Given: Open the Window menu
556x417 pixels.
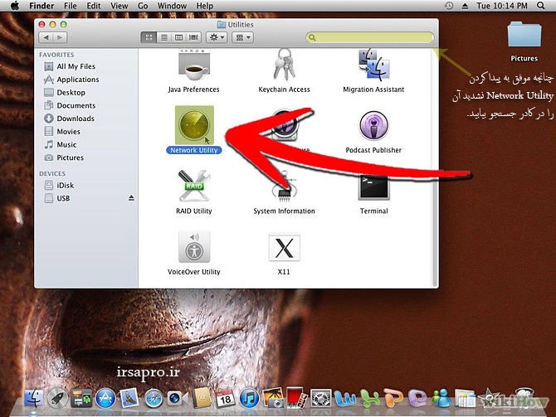Looking at the screenshot, I should (x=172, y=6).
